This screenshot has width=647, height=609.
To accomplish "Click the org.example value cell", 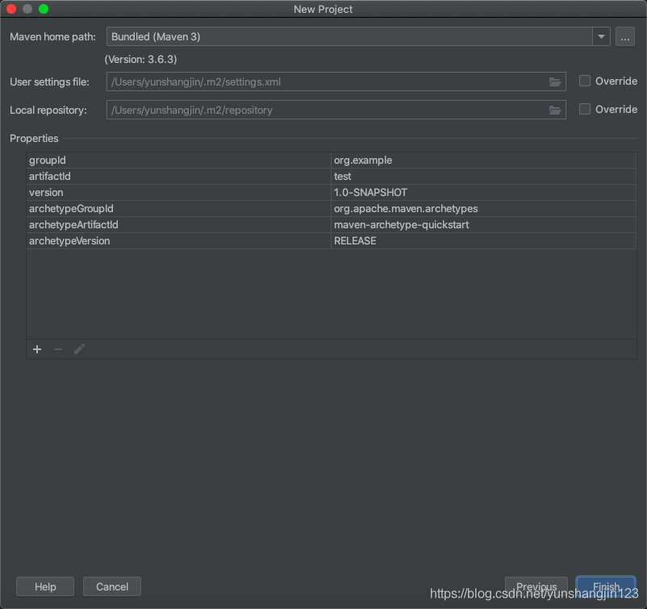I will (x=483, y=160).
